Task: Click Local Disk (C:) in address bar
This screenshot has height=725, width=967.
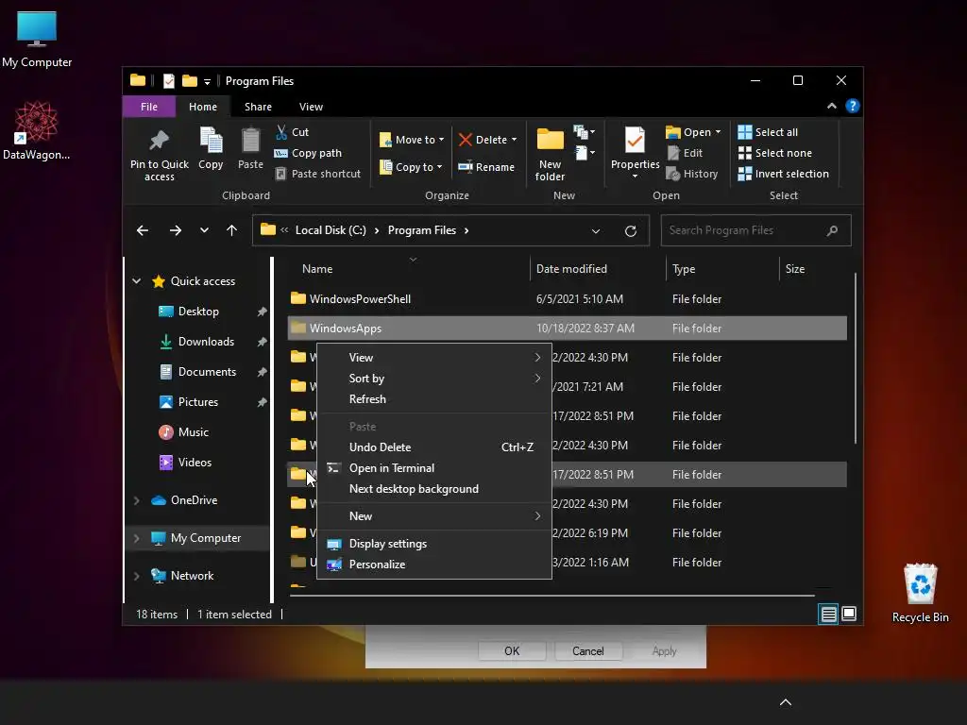Action: [331, 230]
